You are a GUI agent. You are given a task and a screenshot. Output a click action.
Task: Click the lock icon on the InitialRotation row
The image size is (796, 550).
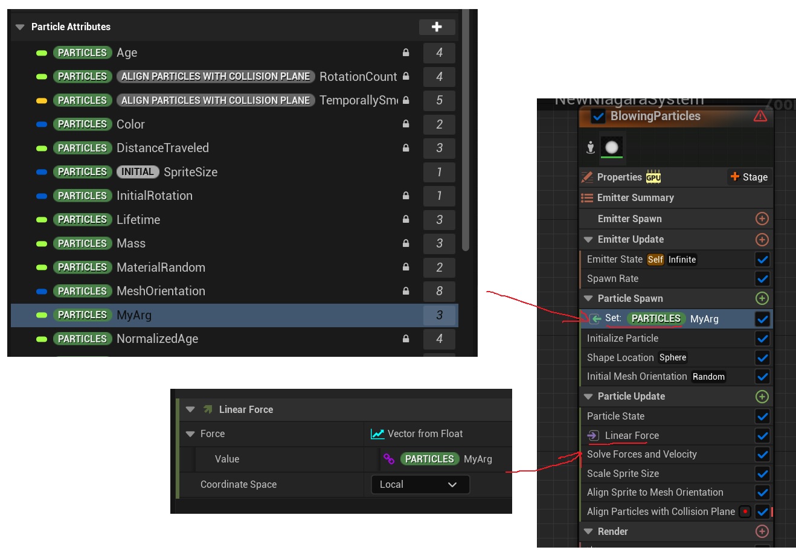tap(406, 196)
